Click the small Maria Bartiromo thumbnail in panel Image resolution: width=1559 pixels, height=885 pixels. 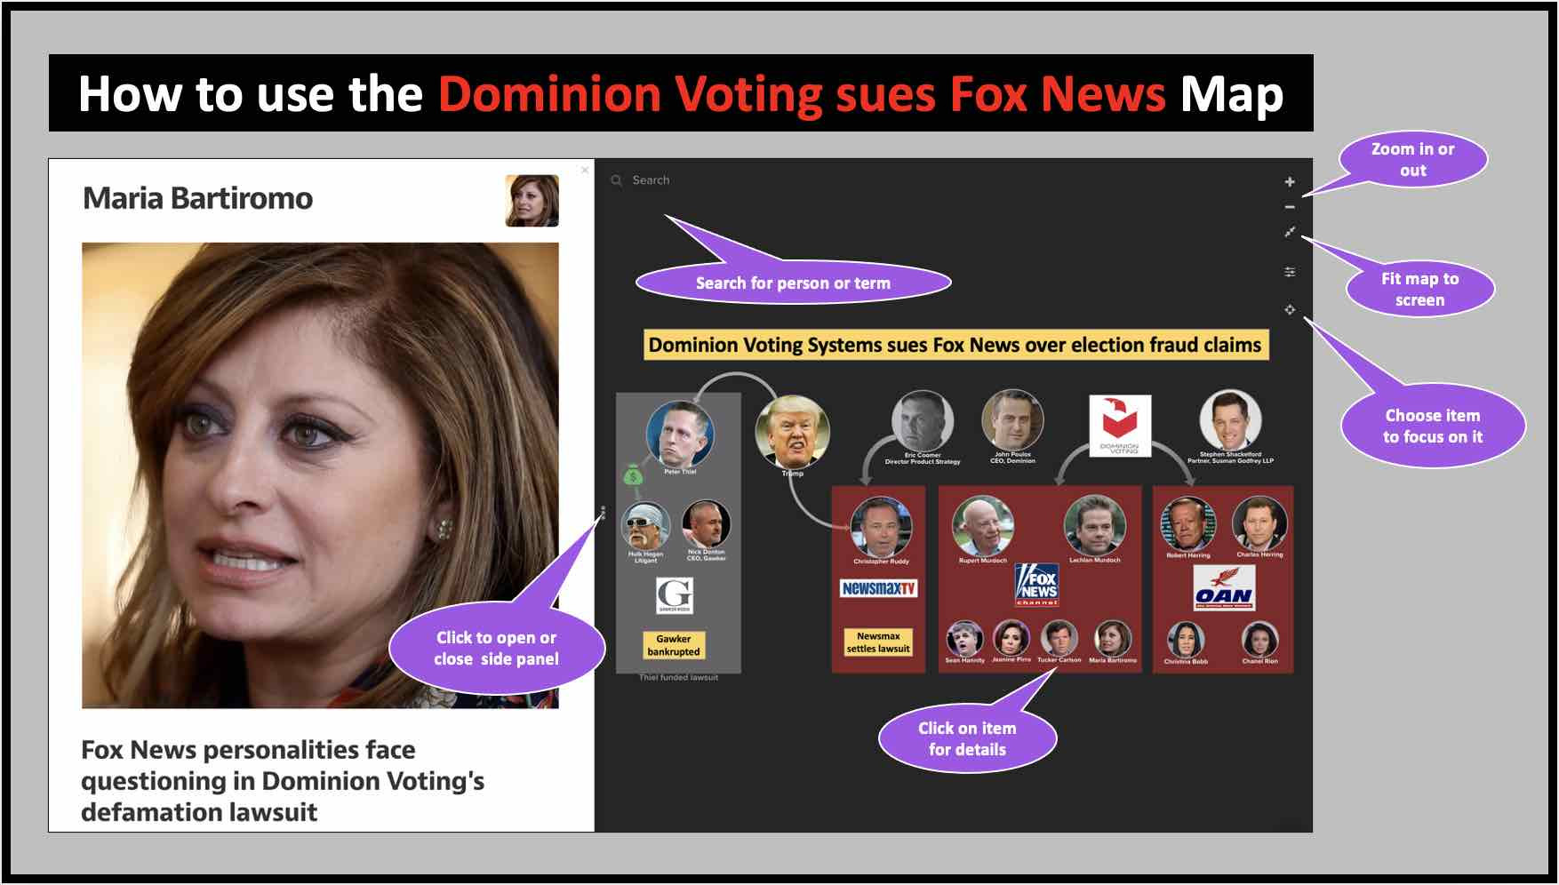(x=532, y=201)
